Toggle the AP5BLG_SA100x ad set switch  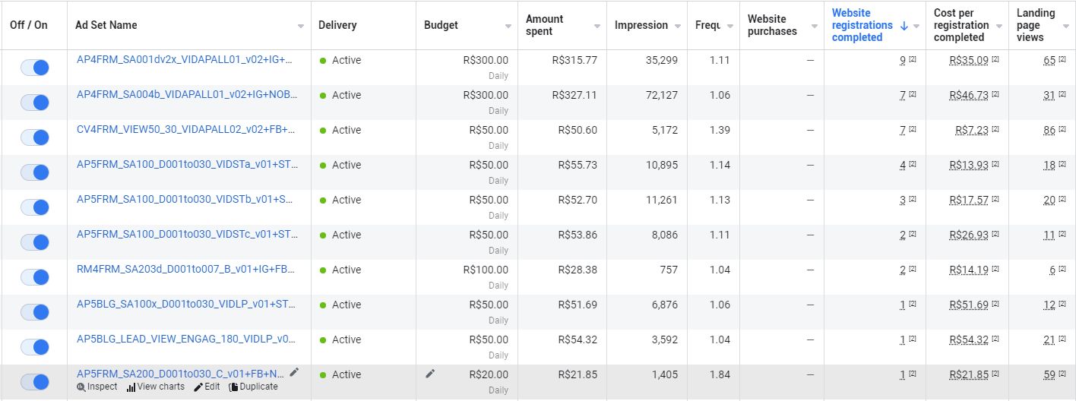point(35,312)
